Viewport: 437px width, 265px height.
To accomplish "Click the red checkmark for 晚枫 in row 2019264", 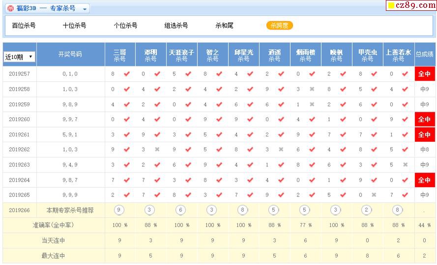I will pos(343,180).
